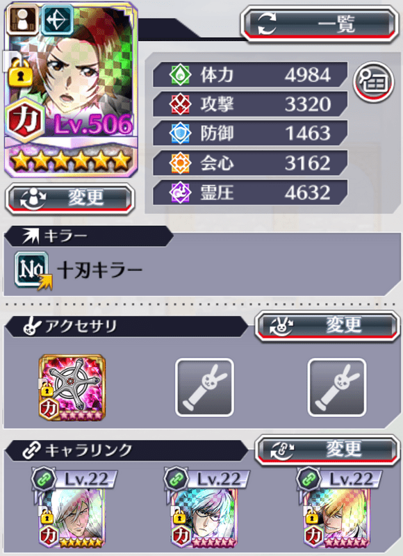
Task: Click the person icon atop the portrait
Action: coord(22,19)
